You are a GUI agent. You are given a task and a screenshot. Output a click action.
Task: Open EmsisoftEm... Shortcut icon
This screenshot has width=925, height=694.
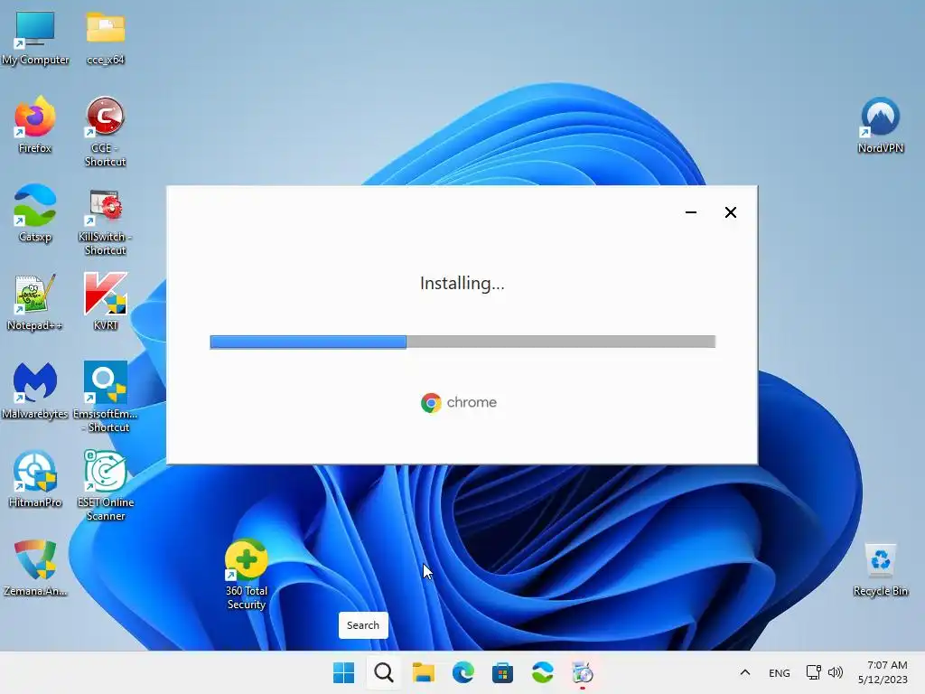tap(105, 398)
